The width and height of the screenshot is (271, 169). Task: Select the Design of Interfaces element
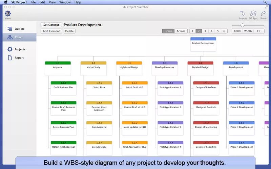click(206, 89)
